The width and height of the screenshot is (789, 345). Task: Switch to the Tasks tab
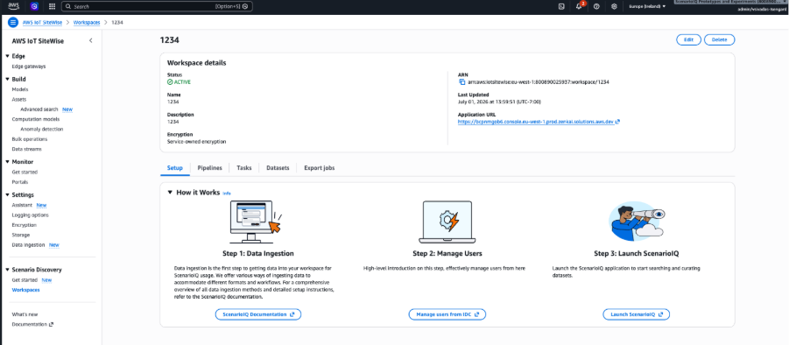tap(244, 168)
